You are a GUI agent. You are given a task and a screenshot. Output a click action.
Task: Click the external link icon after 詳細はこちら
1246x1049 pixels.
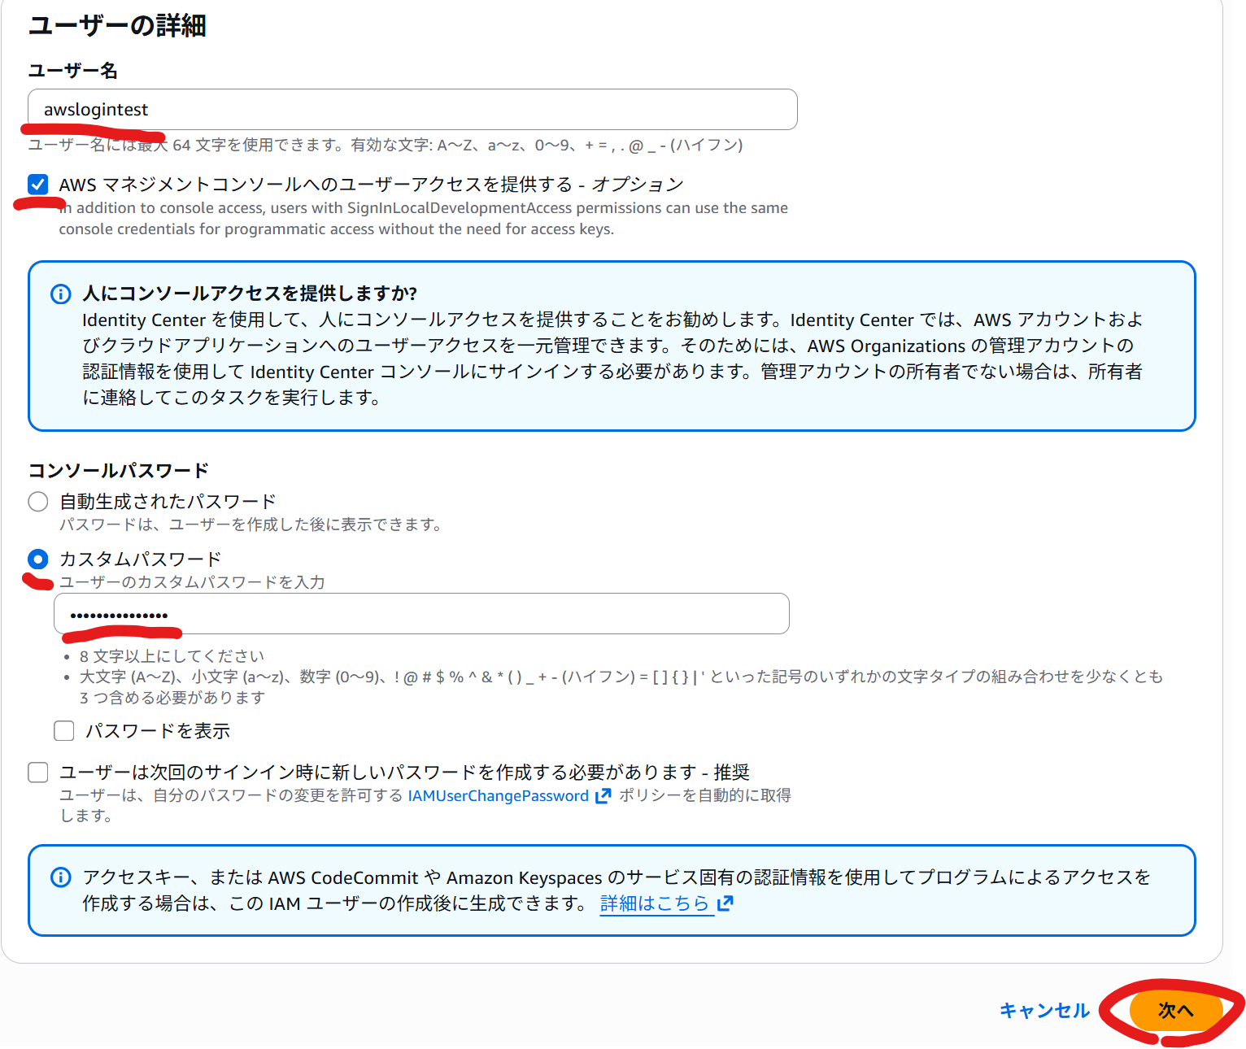click(x=725, y=903)
